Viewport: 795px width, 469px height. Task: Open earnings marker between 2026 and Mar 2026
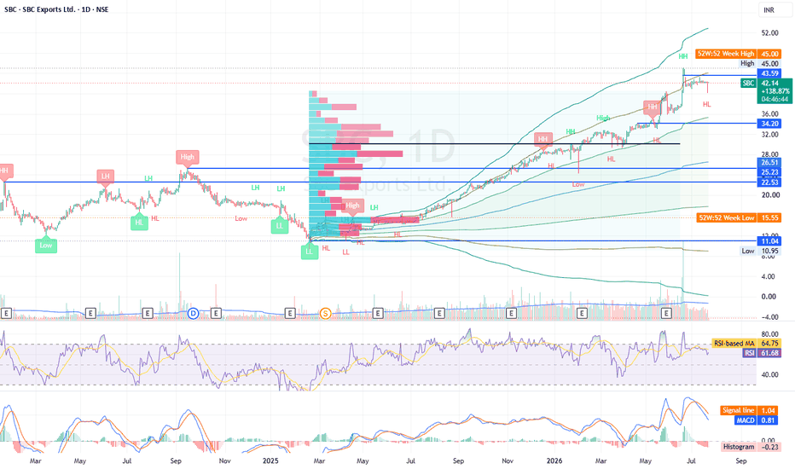pos(582,313)
